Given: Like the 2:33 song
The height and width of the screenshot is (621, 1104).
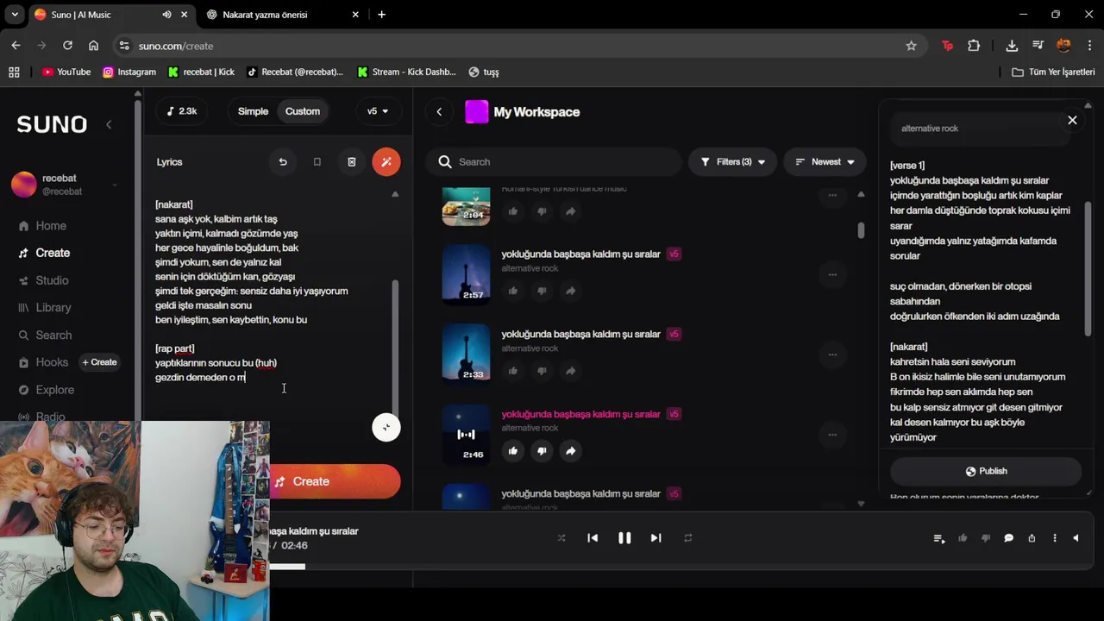Looking at the screenshot, I should pos(513,371).
